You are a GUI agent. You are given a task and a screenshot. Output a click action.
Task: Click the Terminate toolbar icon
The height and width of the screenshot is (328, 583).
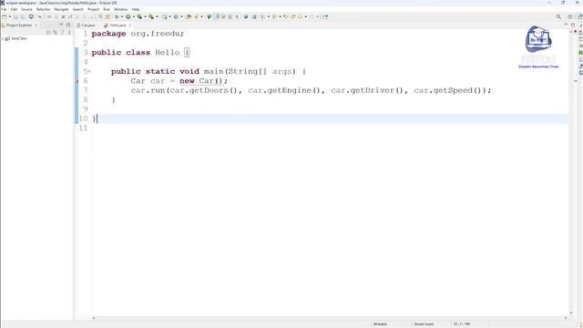tap(63, 16)
